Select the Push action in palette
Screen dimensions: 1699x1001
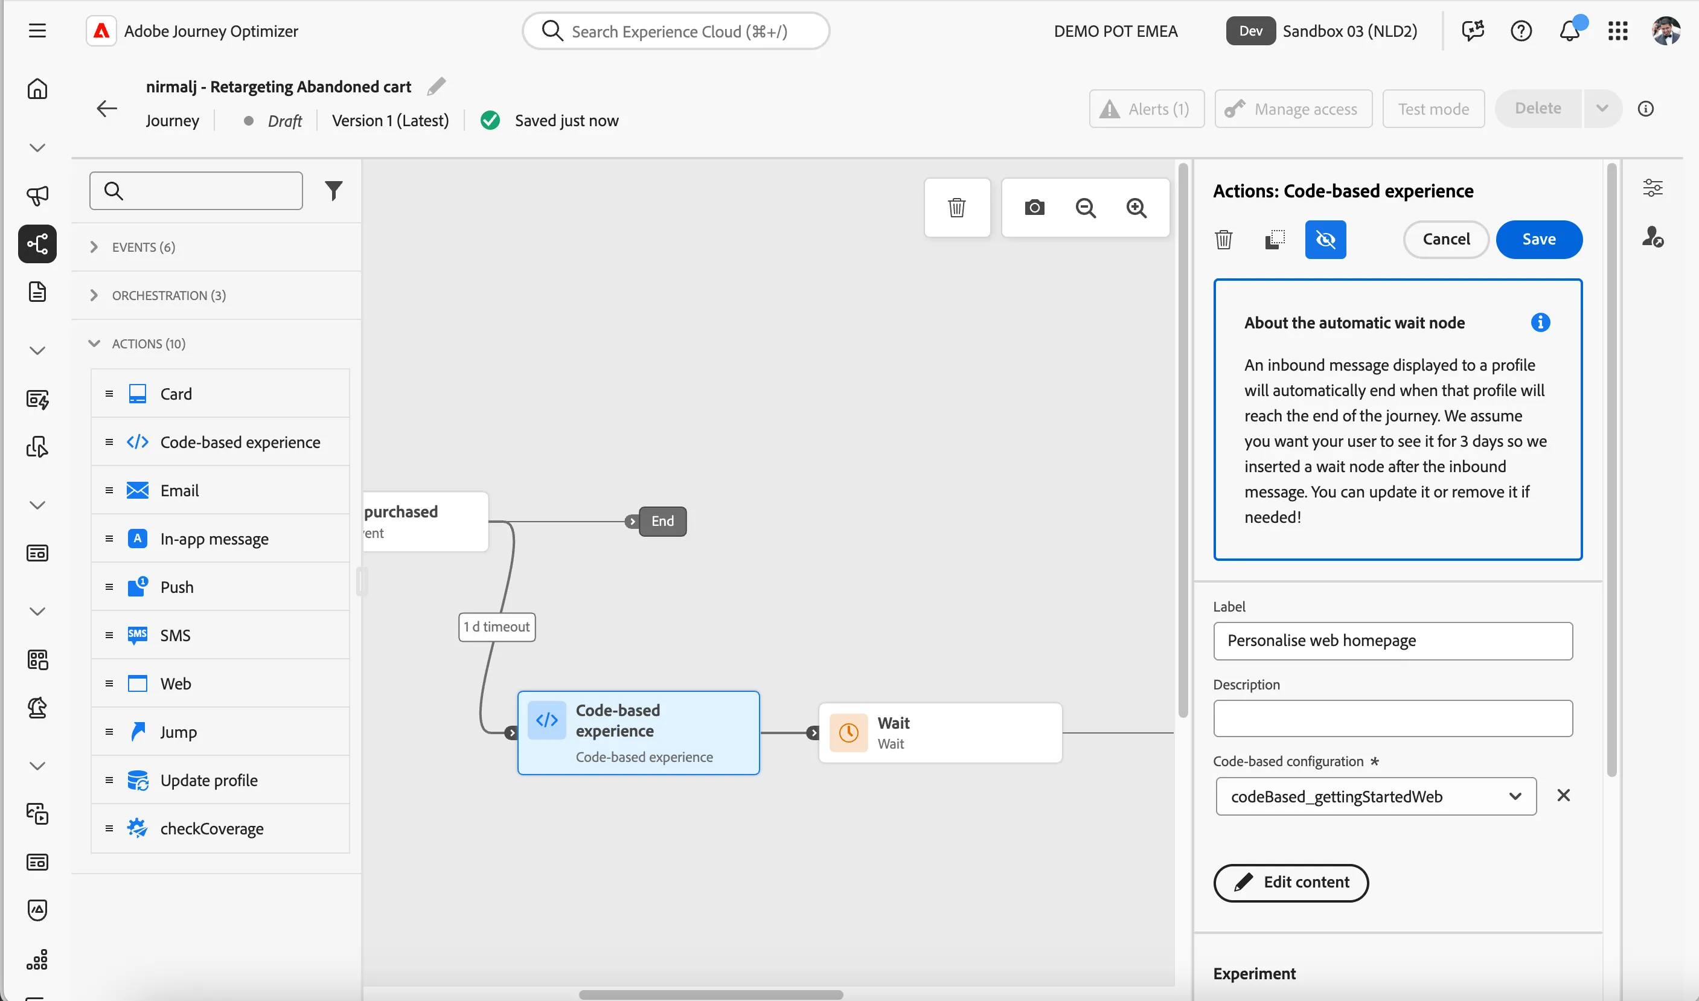(x=220, y=587)
